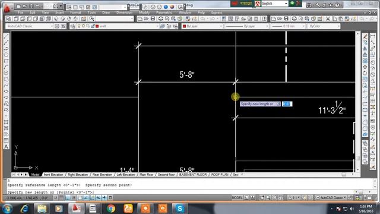Click the Cut scissors icon in the Standard toolbar
Image resolution: width=380 pixels, height=214 pixels.
point(328,18)
